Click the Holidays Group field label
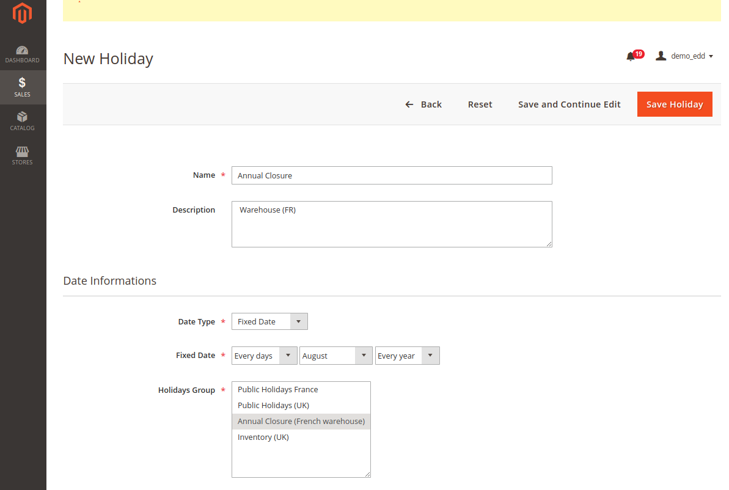729x490 pixels. coord(186,390)
